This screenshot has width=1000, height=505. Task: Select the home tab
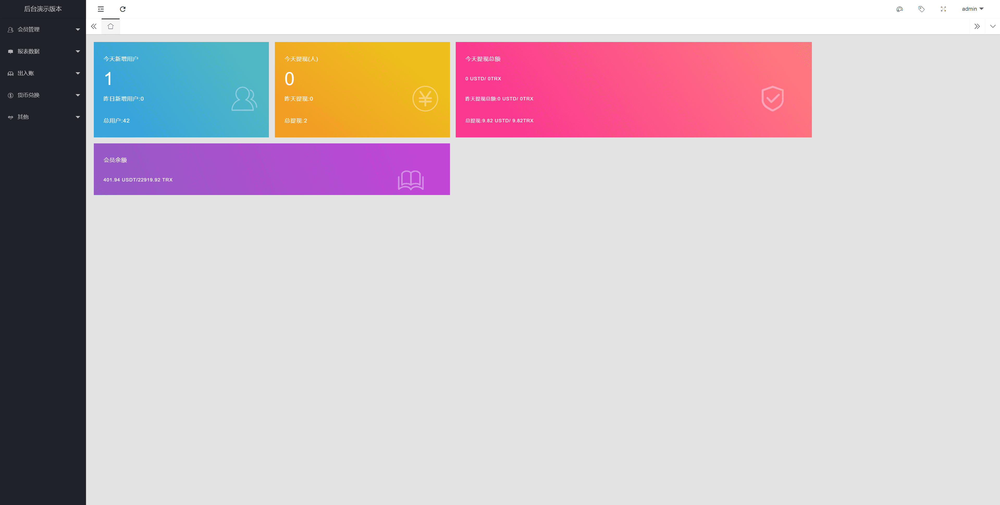click(111, 26)
